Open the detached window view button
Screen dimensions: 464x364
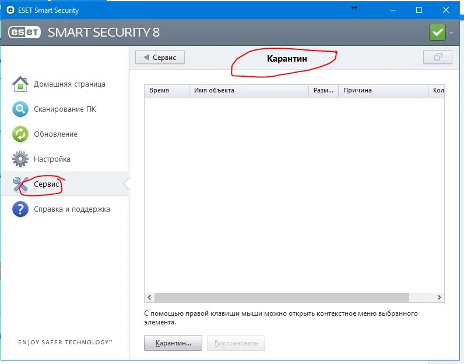pyautogui.click(x=438, y=57)
